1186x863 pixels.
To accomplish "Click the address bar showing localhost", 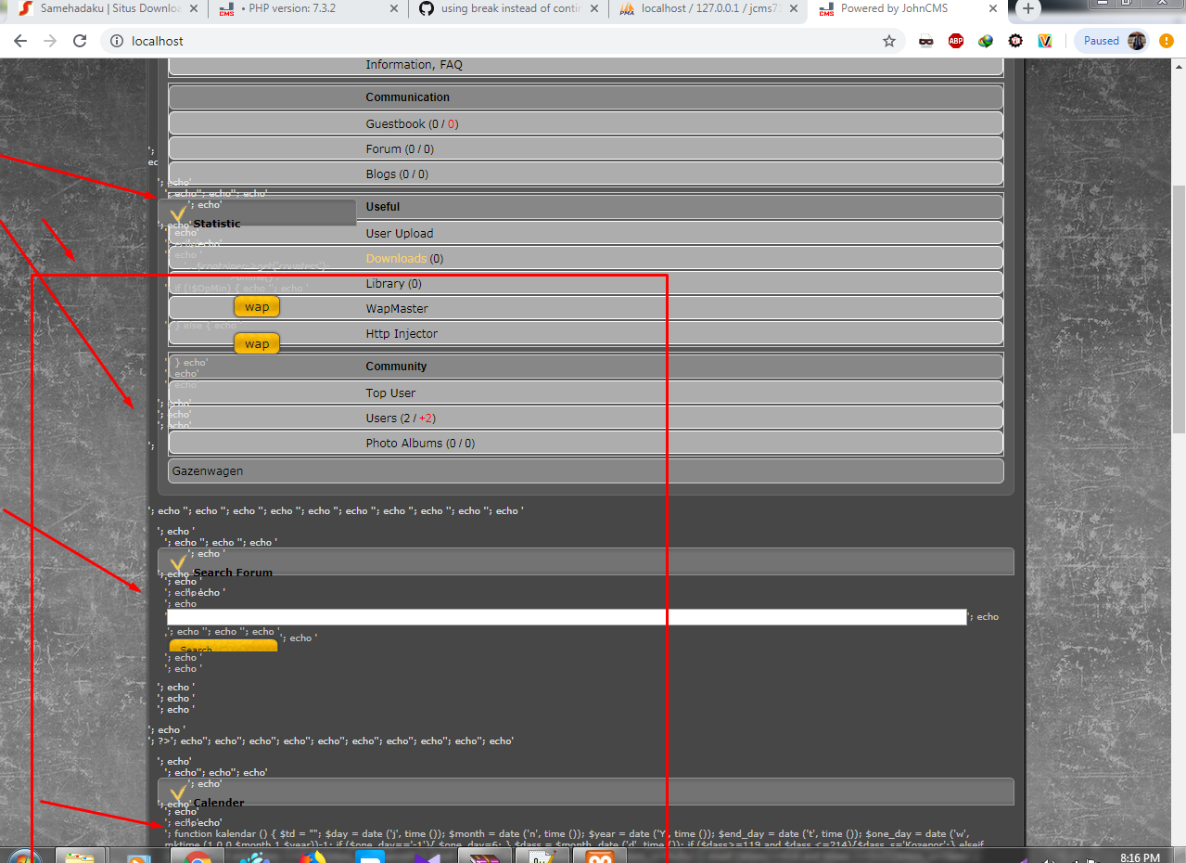I will (501, 41).
